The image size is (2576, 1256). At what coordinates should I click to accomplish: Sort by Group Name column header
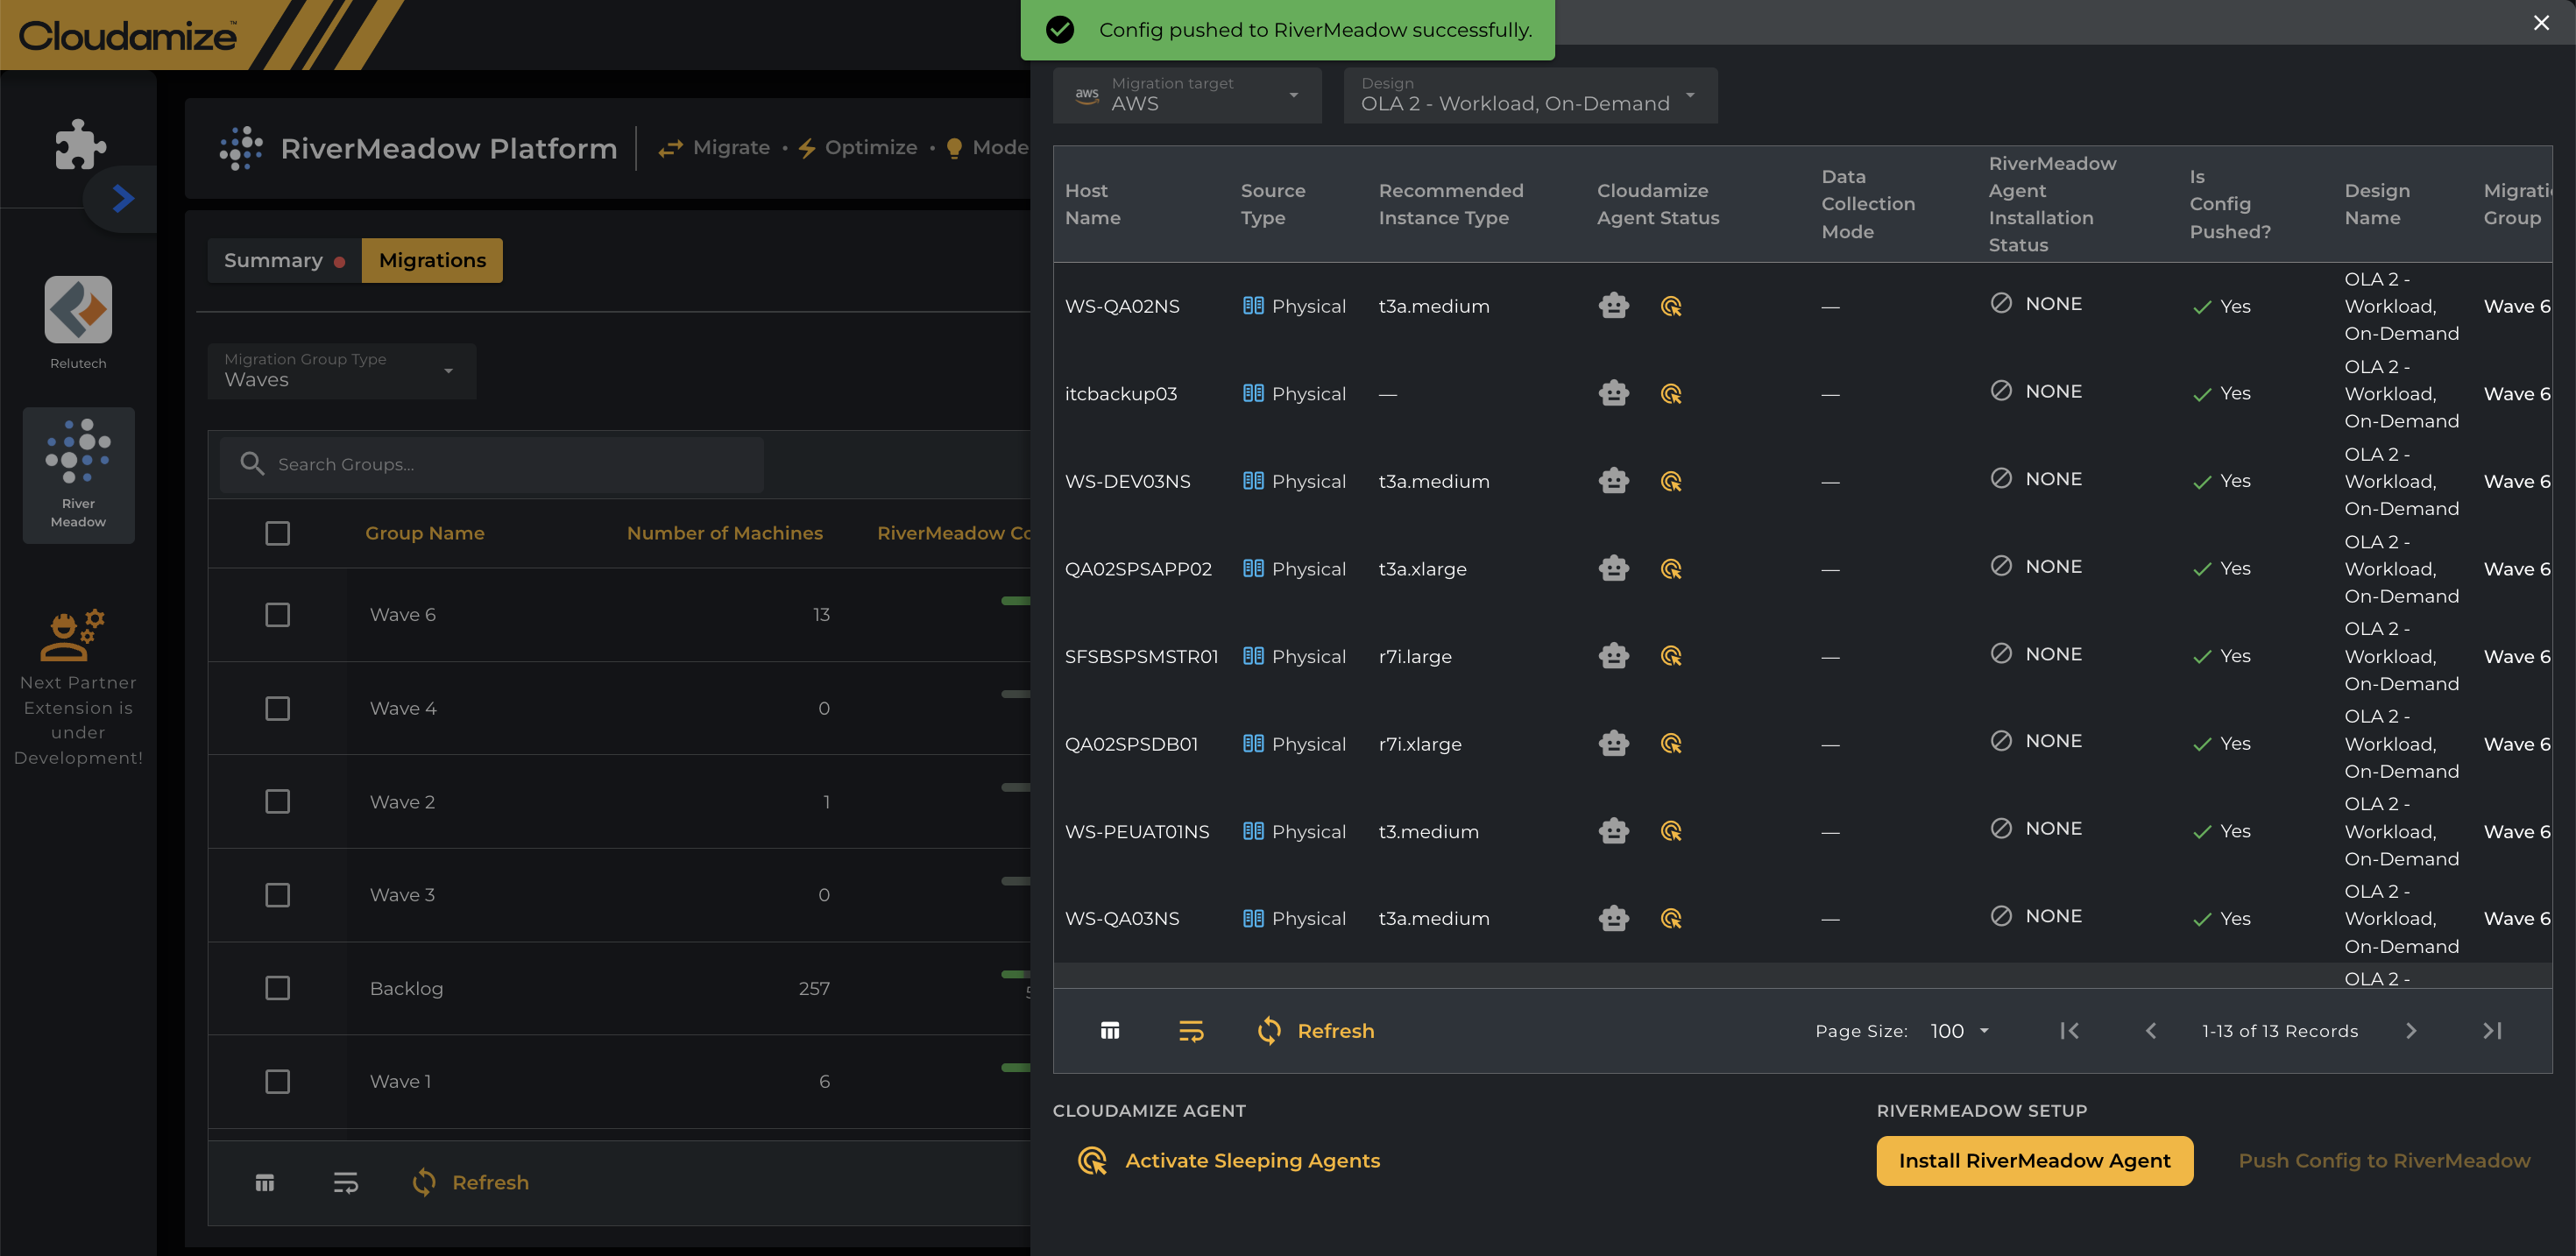(425, 533)
